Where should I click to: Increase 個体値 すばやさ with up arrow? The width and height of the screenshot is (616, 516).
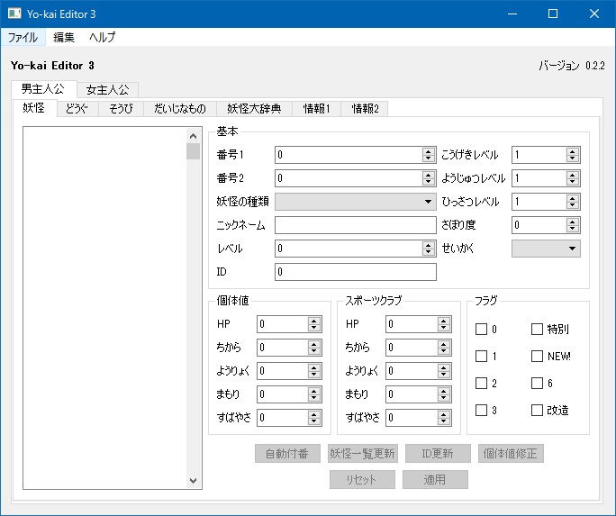(314, 414)
